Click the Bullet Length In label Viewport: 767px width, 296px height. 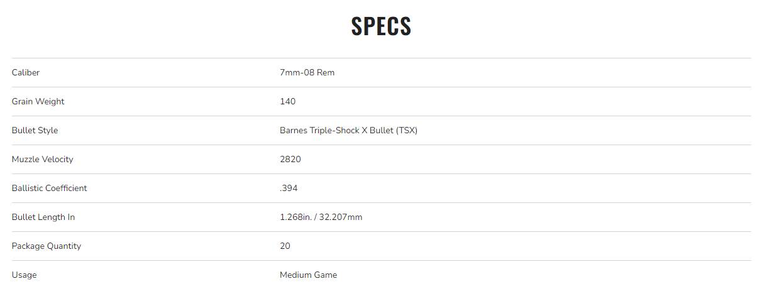(43, 217)
